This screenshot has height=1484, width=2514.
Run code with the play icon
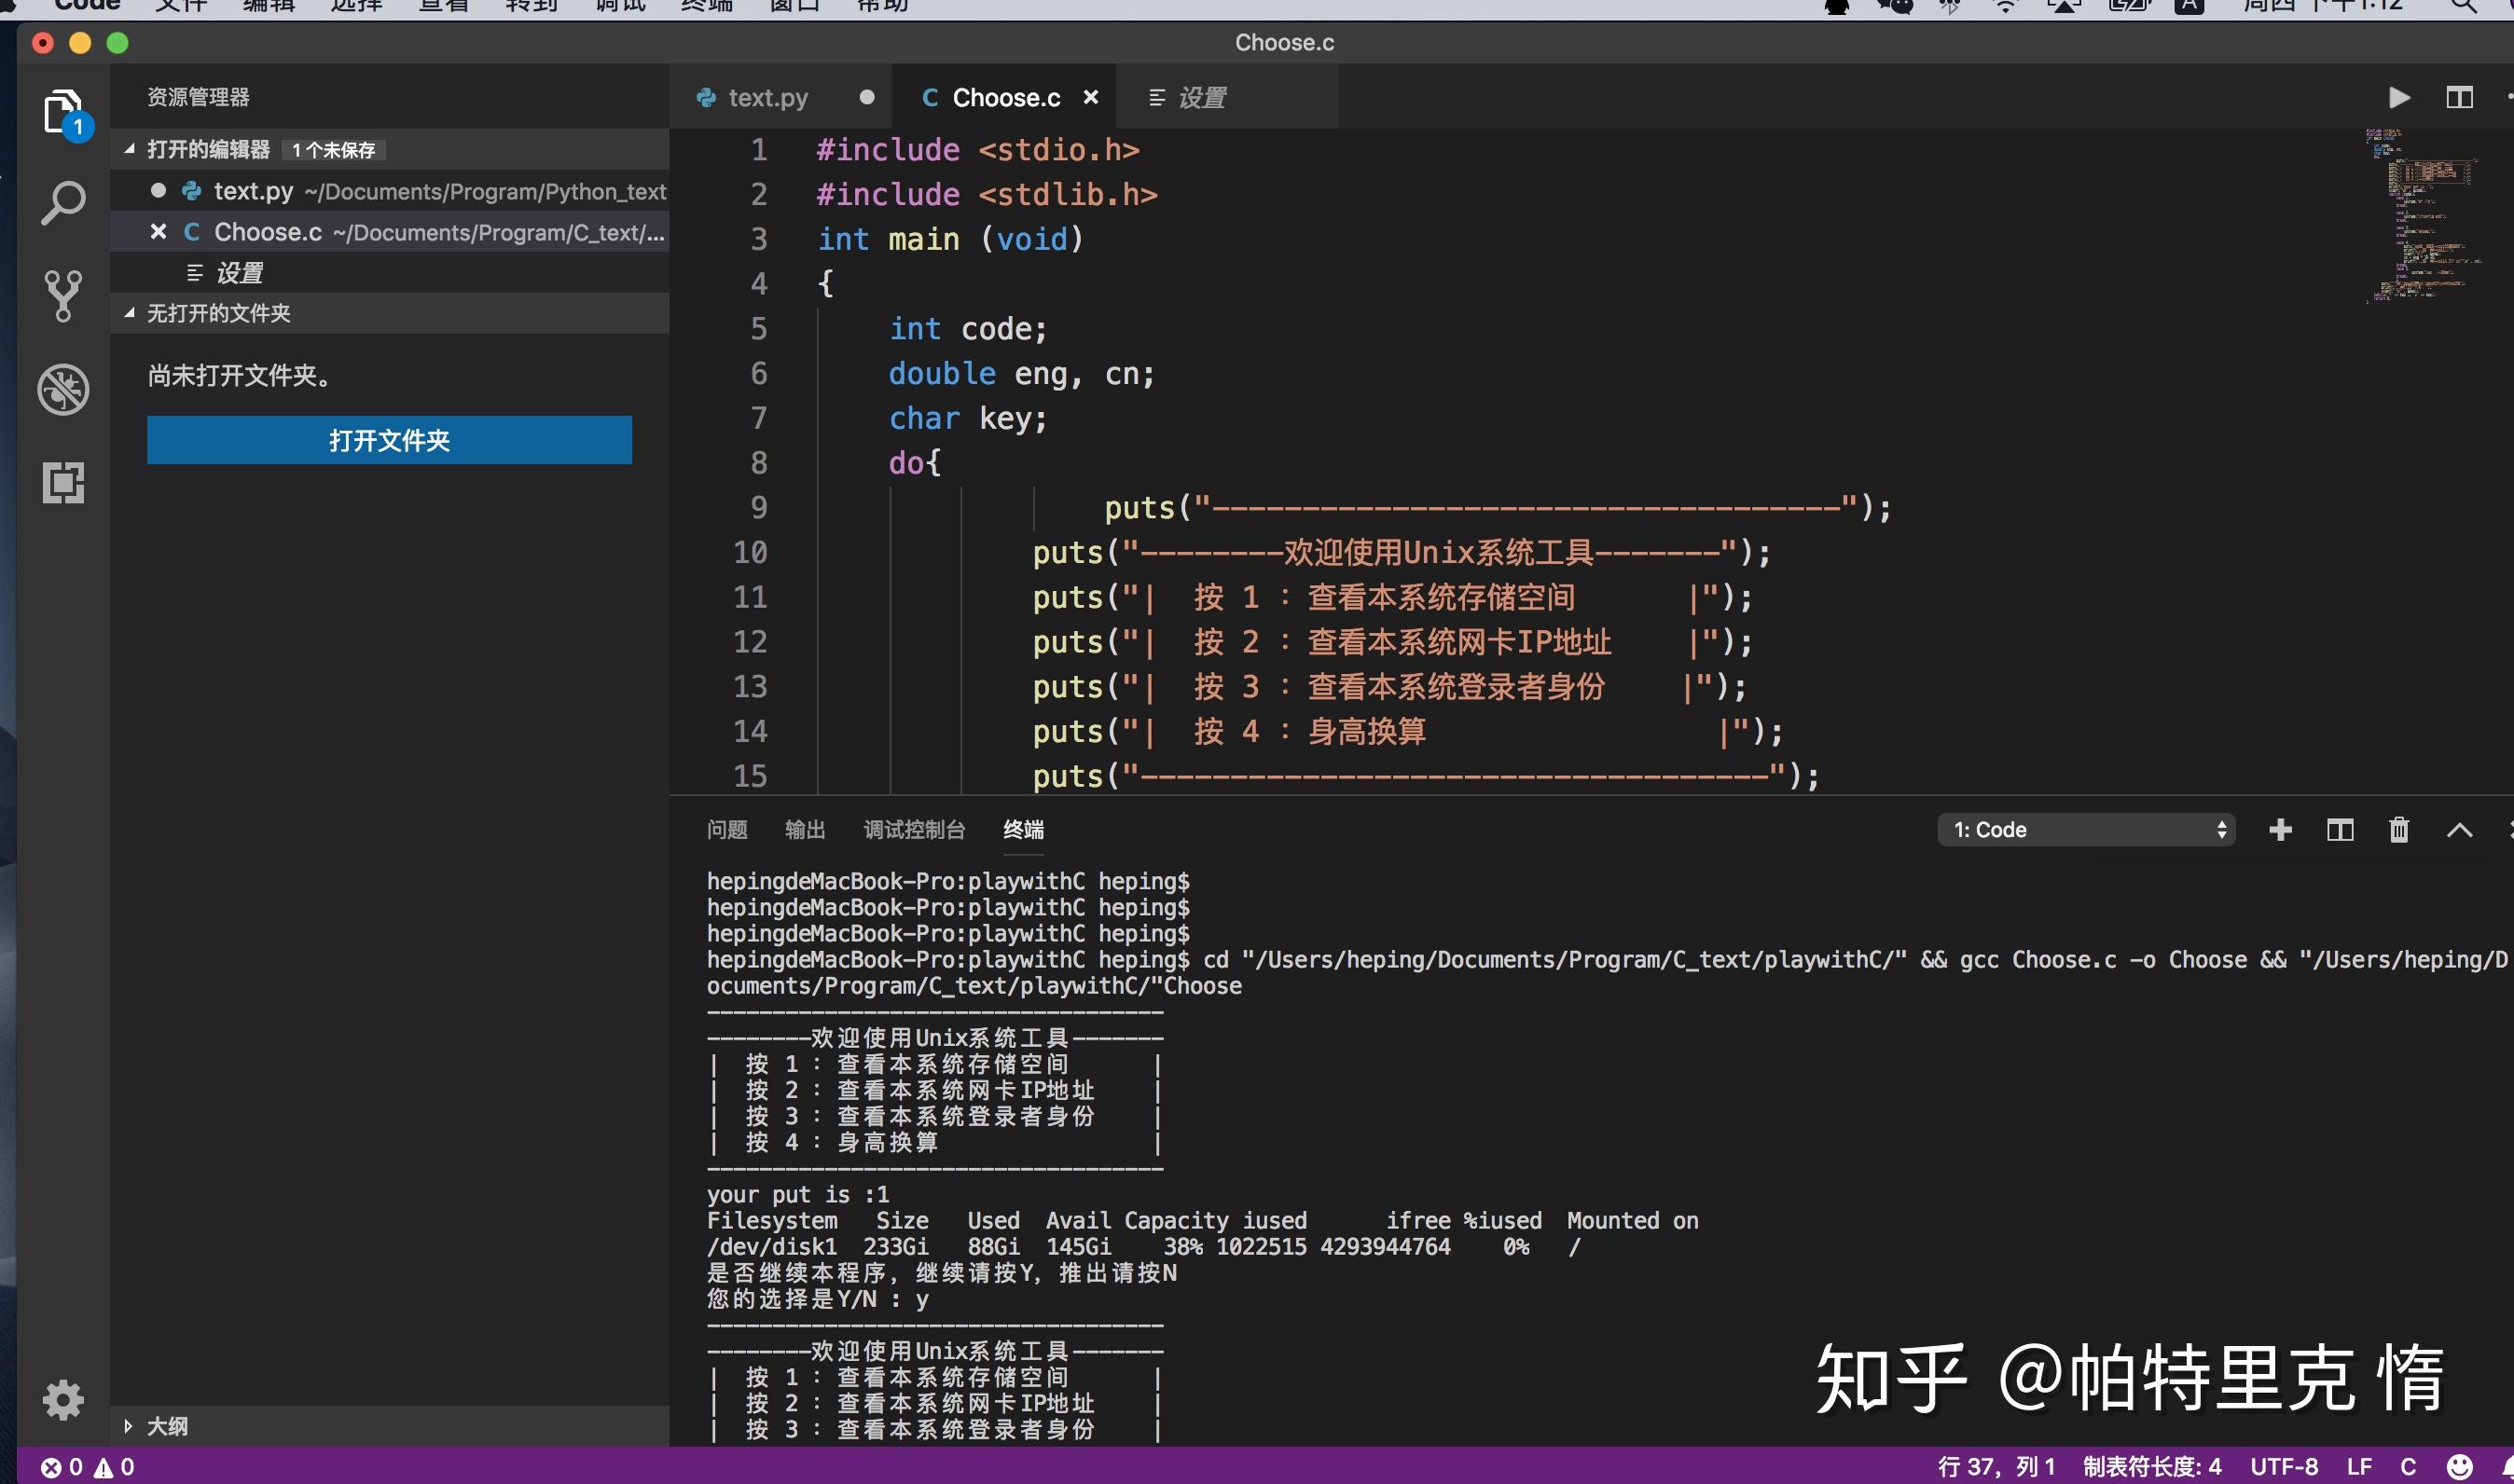(x=2398, y=98)
